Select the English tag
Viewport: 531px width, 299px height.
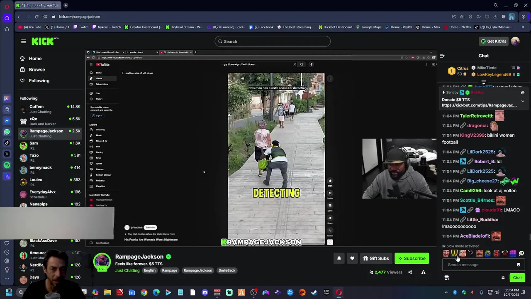point(150,271)
